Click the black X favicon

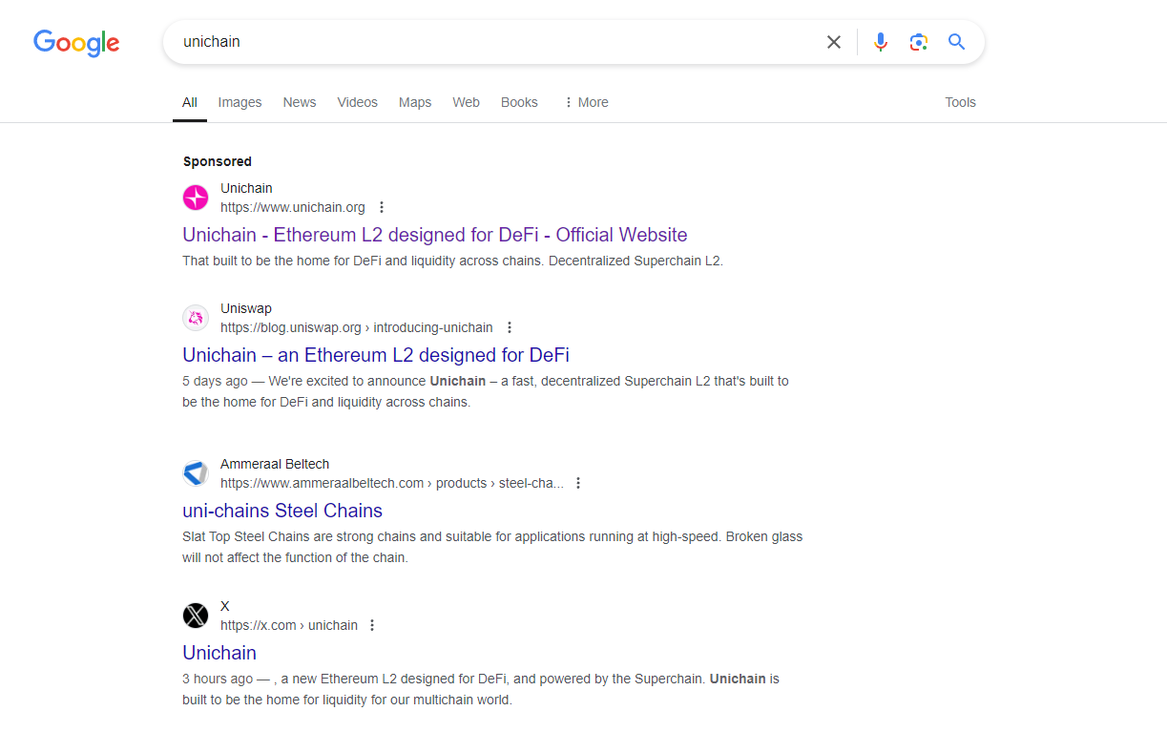196,616
